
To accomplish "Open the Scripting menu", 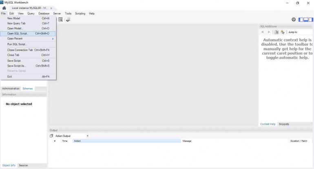I will [x=80, y=13].
